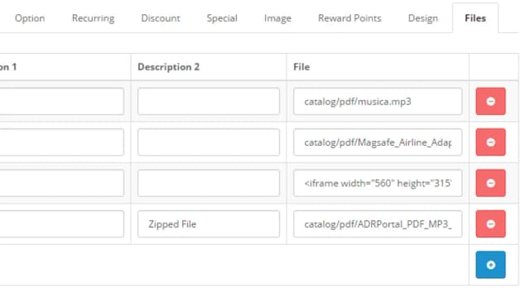This screenshot has width=530, height=298.
Task: Edit file path catalog/pdf/musica.mp3
Action: coord(378,101)
